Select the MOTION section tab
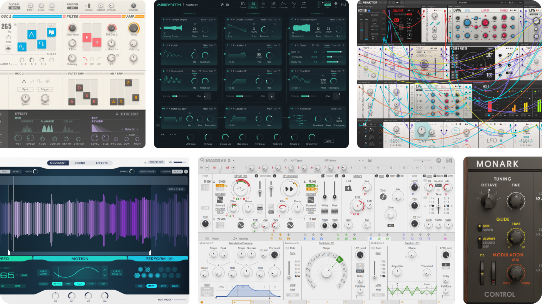The width and height of the screenshot is (542, 304). click(x=80, y=259)
